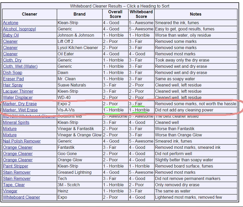Click note 'Worse than Orange Glow'
Viewport: 243px width, 207px height.
[x=179, y=135]
